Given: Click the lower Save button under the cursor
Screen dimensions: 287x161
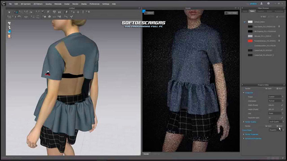Looking at the screenshot, I should [x=280, y=126].
